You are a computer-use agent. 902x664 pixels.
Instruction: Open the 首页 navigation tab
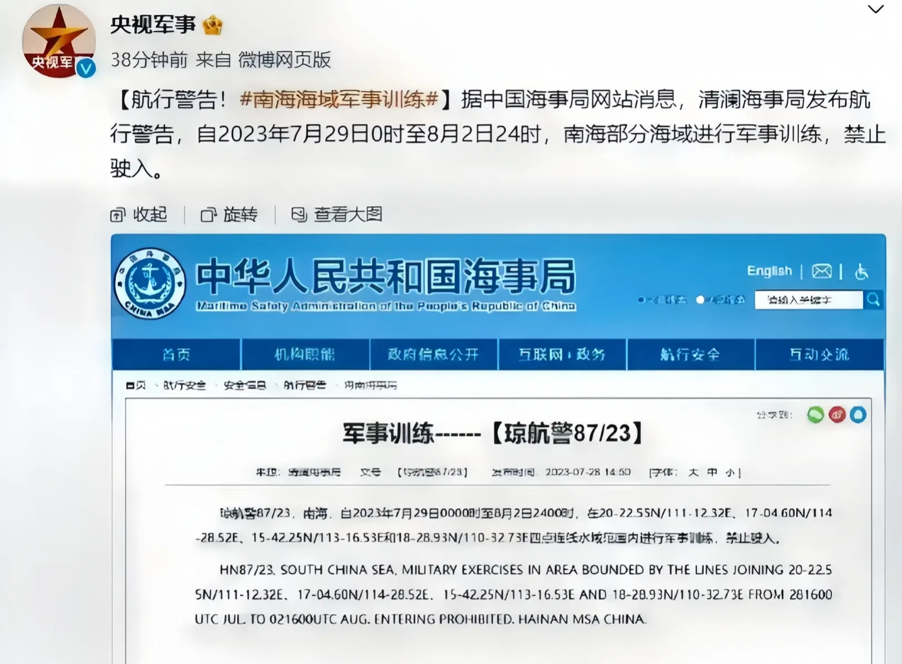tap(177, 354)
